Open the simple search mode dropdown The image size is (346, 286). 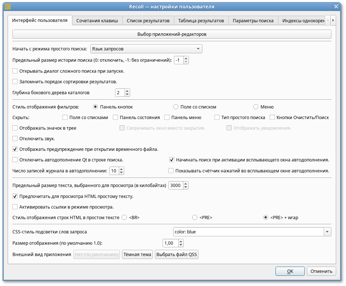[x=146, y=49]
